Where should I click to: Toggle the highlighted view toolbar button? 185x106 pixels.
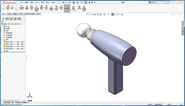(113, 14)
